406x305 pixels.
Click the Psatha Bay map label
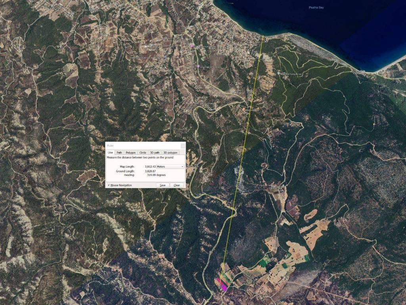(316, 8)
